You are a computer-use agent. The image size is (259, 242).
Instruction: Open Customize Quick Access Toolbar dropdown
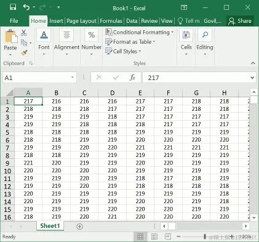click(58, 7)
